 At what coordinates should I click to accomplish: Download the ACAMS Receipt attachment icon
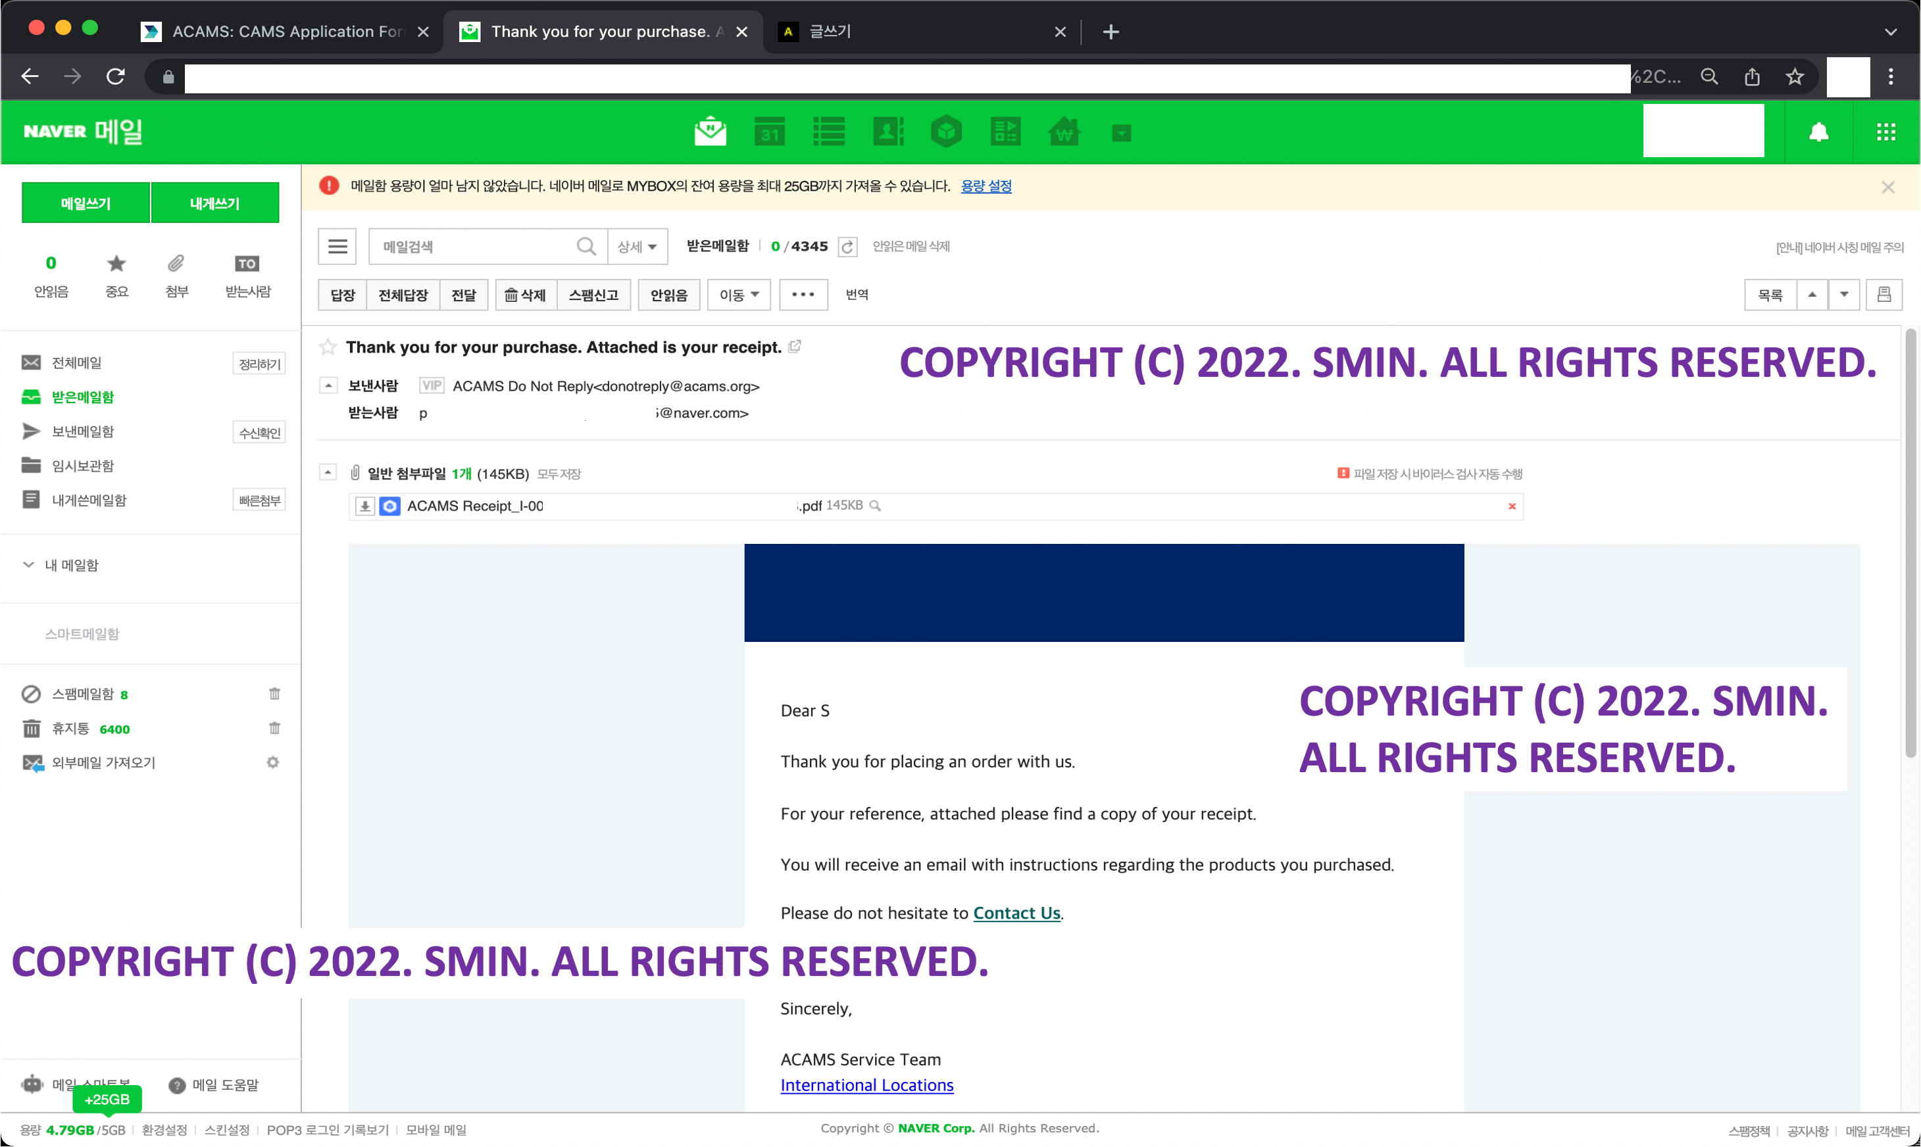click(x=365, y=506)
